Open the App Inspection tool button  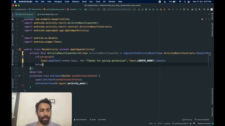(81, 120)
